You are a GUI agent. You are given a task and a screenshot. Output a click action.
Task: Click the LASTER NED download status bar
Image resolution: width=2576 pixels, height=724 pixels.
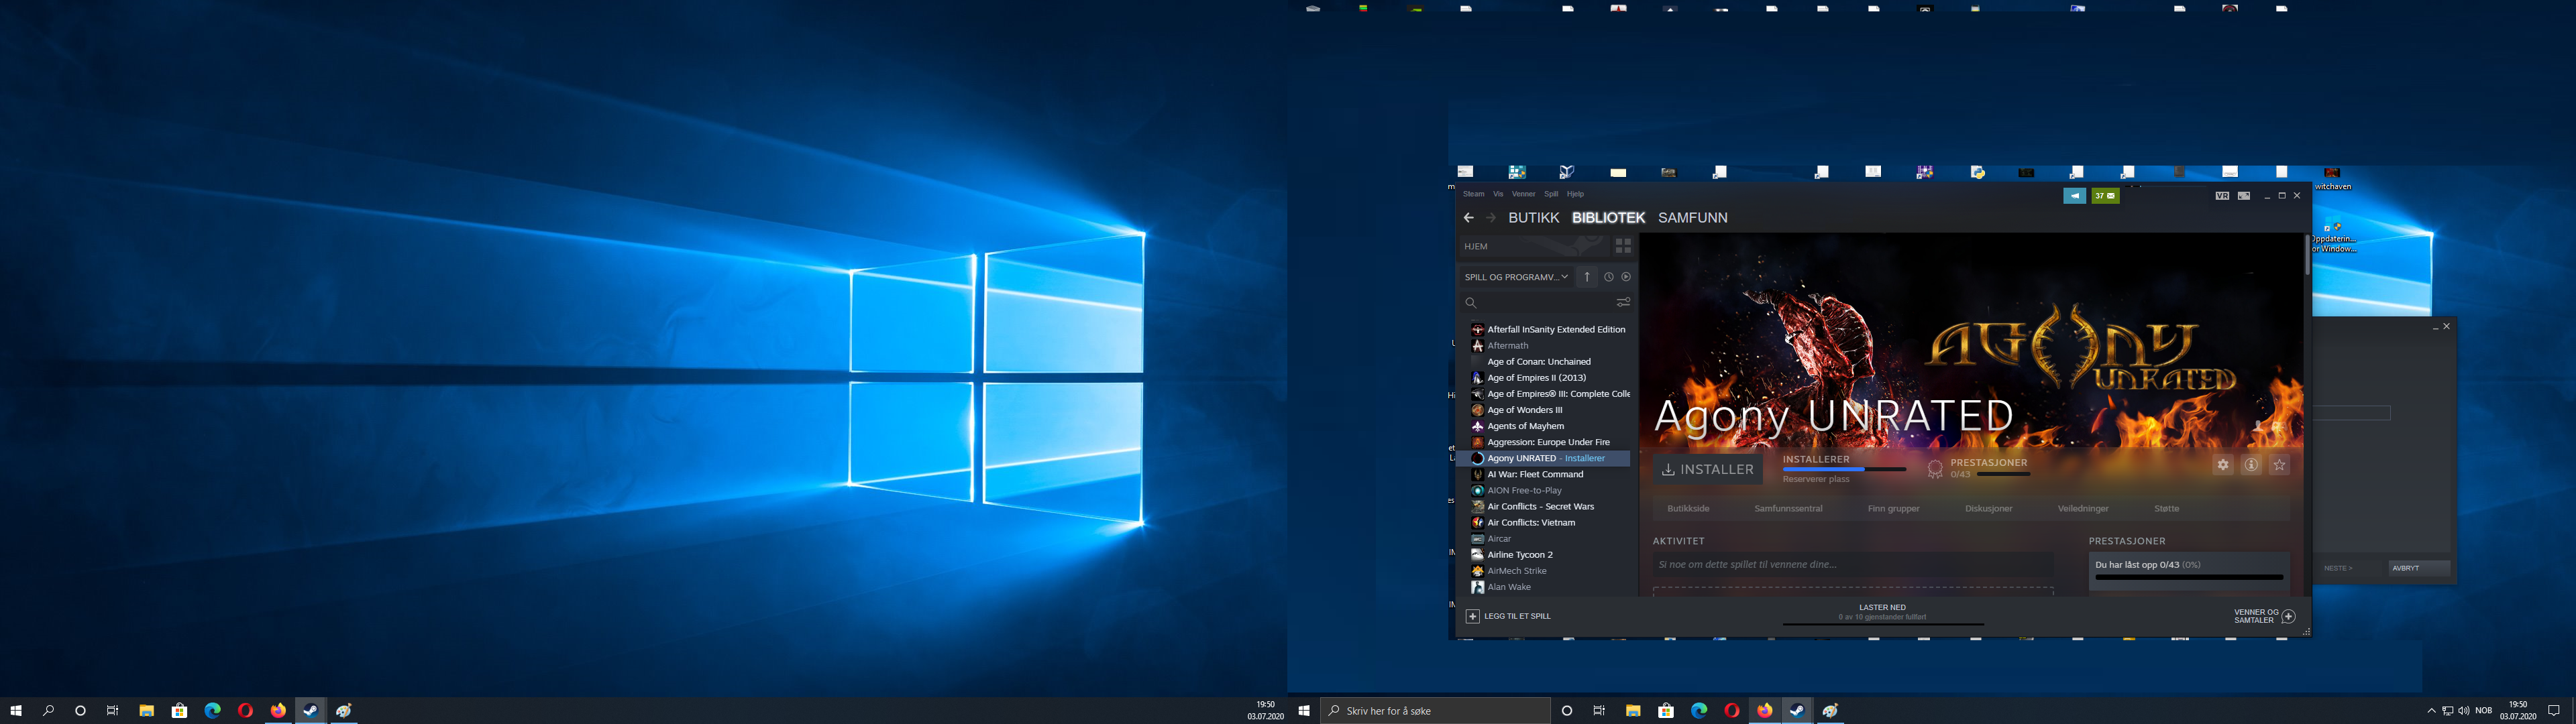pyautogui.click(x=1882, y=615)
